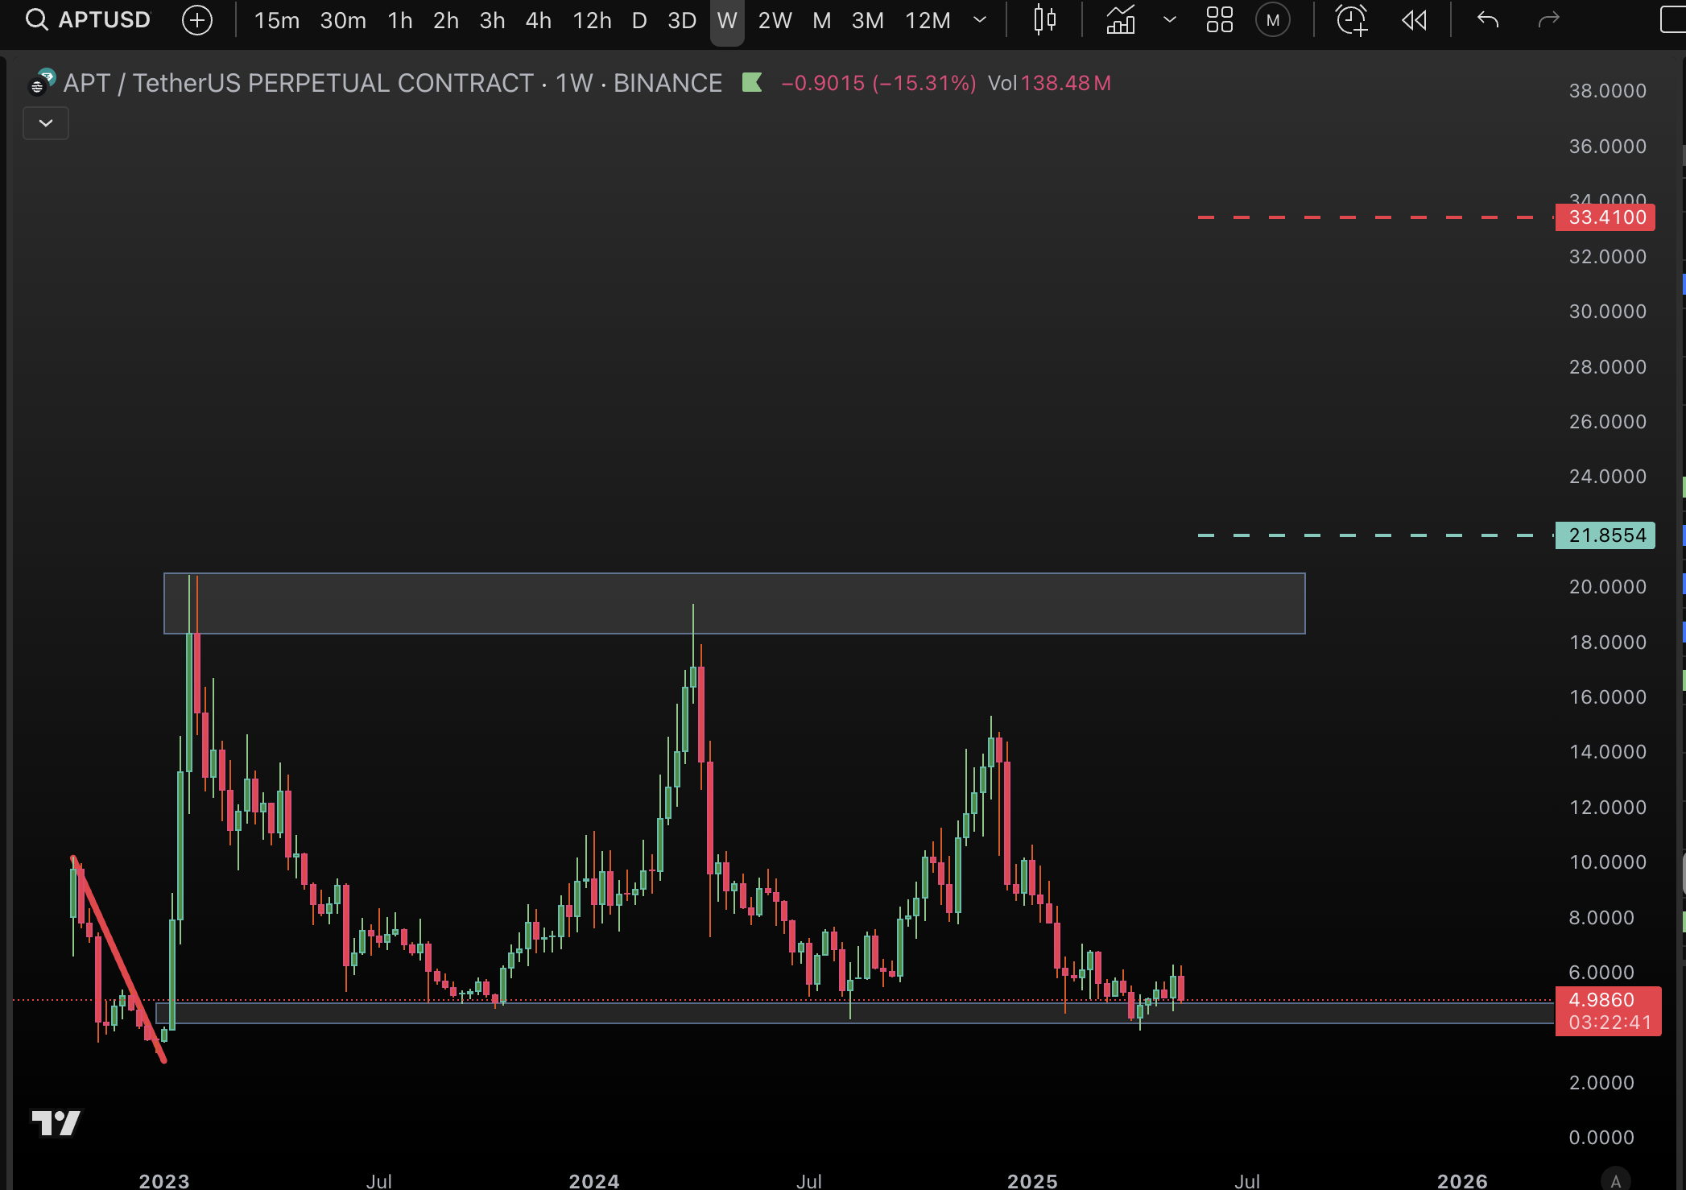Viewport: 1686px width, 1190px height.
Task: Select the 3D interval
Action: (x=682, y=20)
